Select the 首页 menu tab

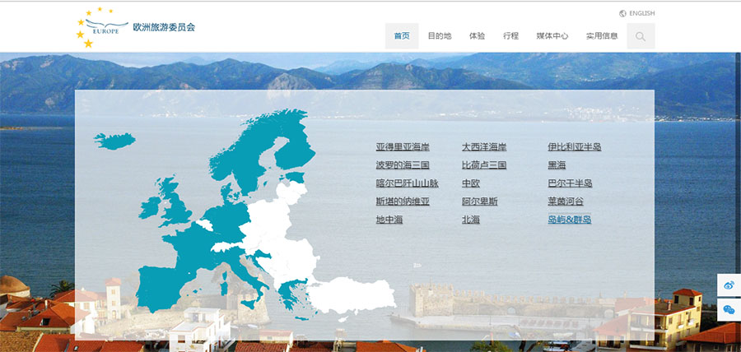(x=402, y=36)
